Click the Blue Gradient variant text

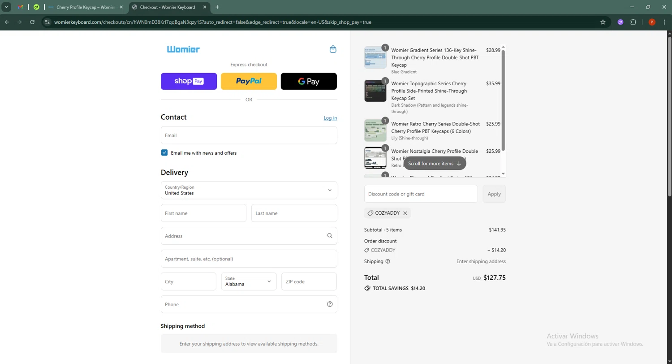pyautogui.click(x=404, y=72)
